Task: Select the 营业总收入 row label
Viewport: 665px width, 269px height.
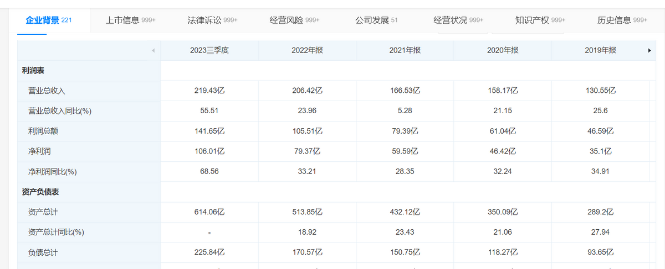Action: pos(47,91)
